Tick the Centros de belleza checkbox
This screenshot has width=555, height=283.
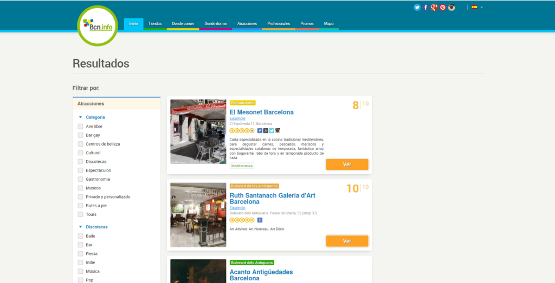[x=80, y=144]
